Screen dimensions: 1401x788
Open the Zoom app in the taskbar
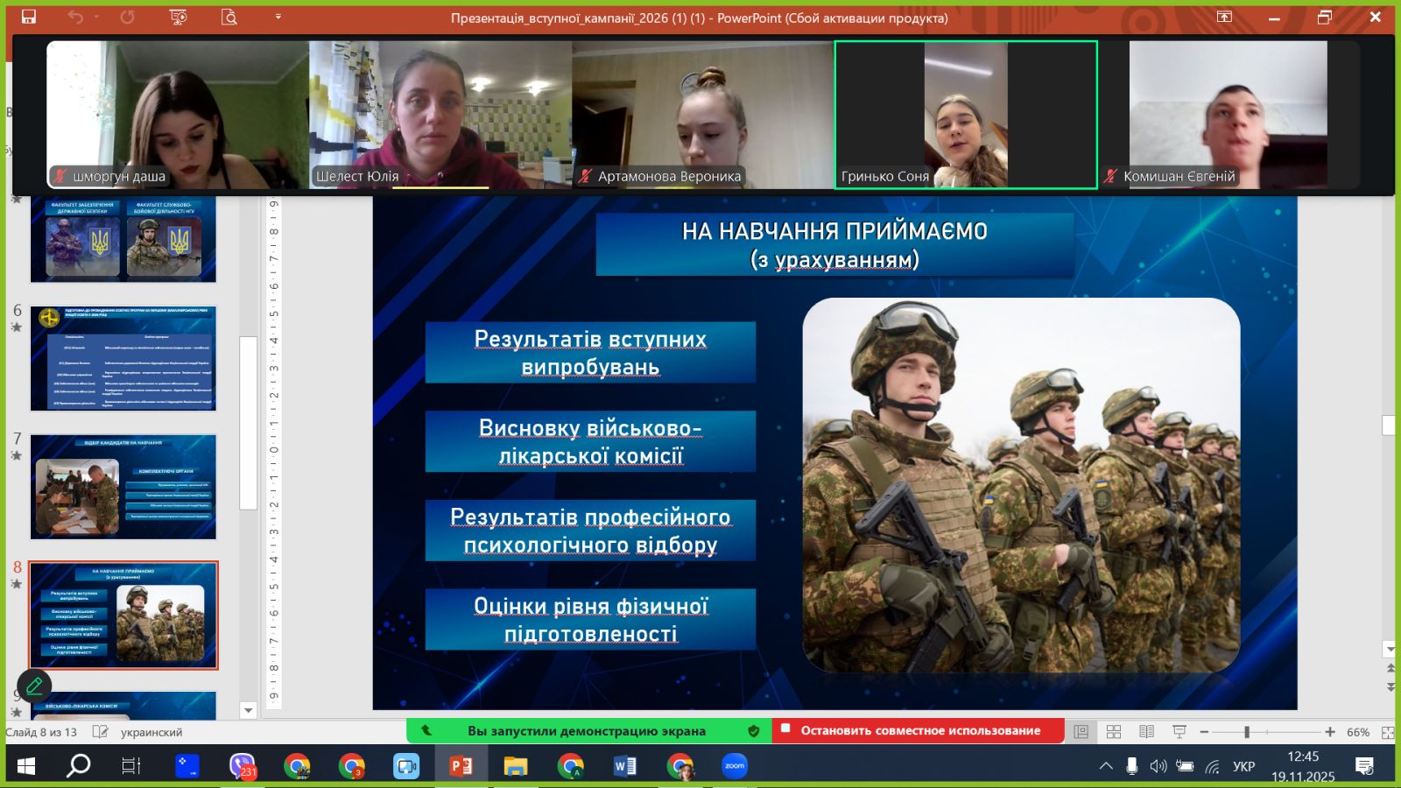point(735,766)
